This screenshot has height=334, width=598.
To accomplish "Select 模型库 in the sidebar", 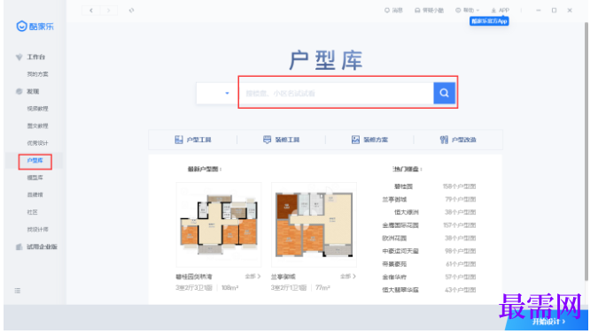I will click(35, 178).
